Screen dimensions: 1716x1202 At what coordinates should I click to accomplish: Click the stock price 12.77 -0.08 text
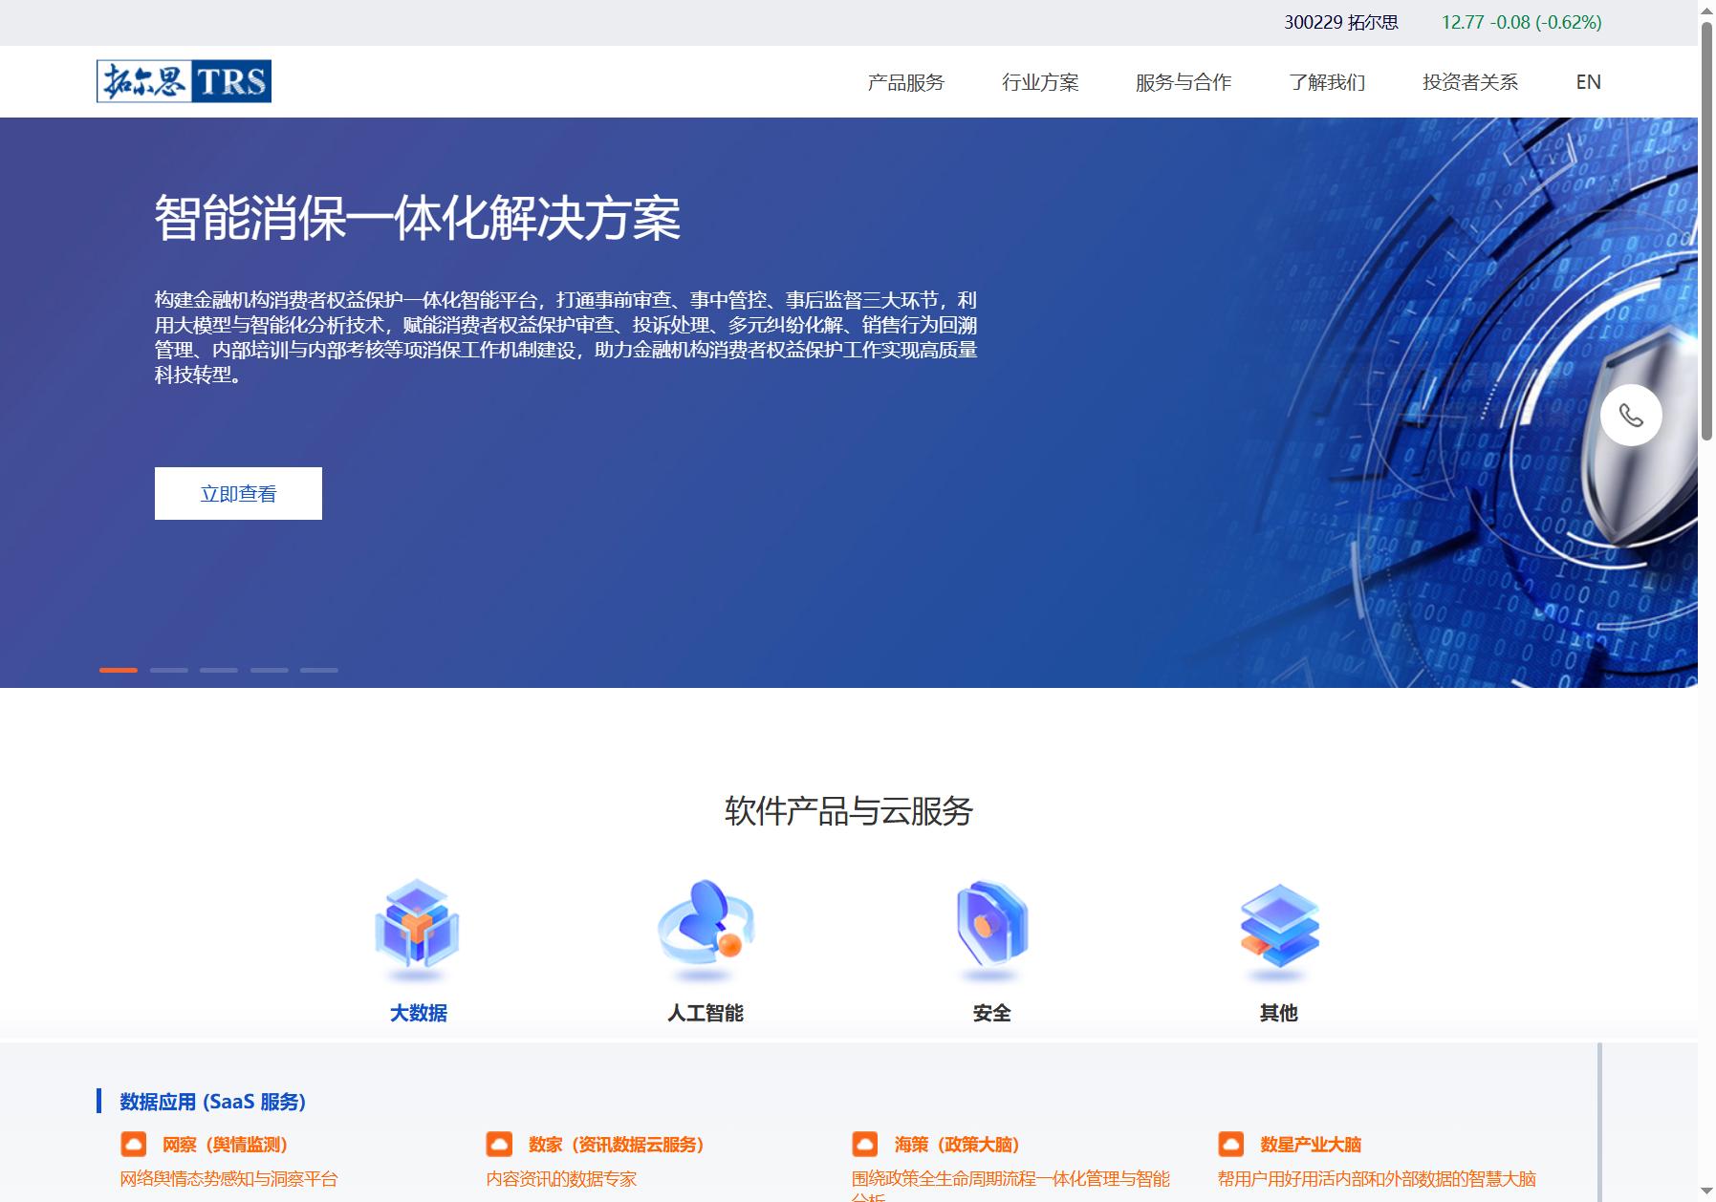pos(1521,22)
